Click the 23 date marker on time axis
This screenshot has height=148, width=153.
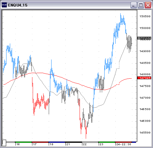click(x=101, y=144)
